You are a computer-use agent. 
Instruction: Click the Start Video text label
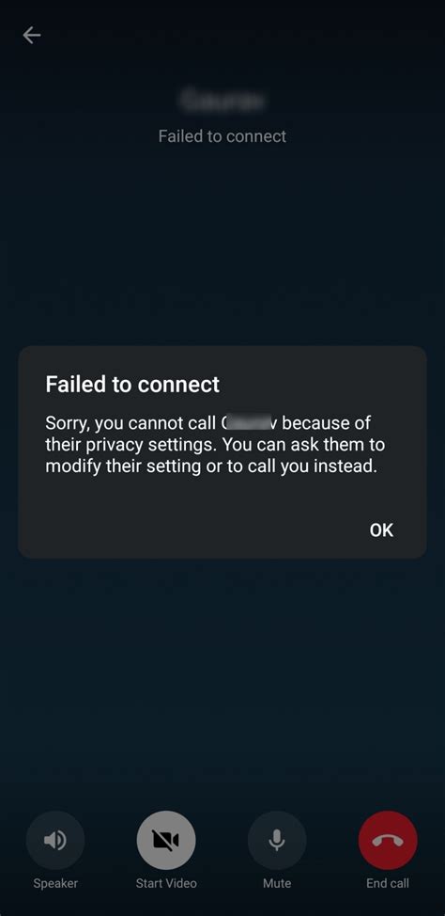tap(166, 883)
